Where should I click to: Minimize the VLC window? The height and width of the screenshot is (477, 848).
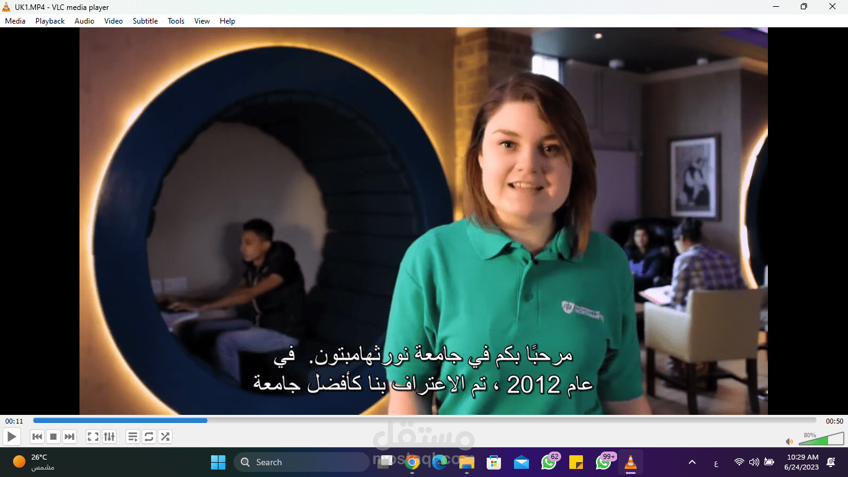776,7
